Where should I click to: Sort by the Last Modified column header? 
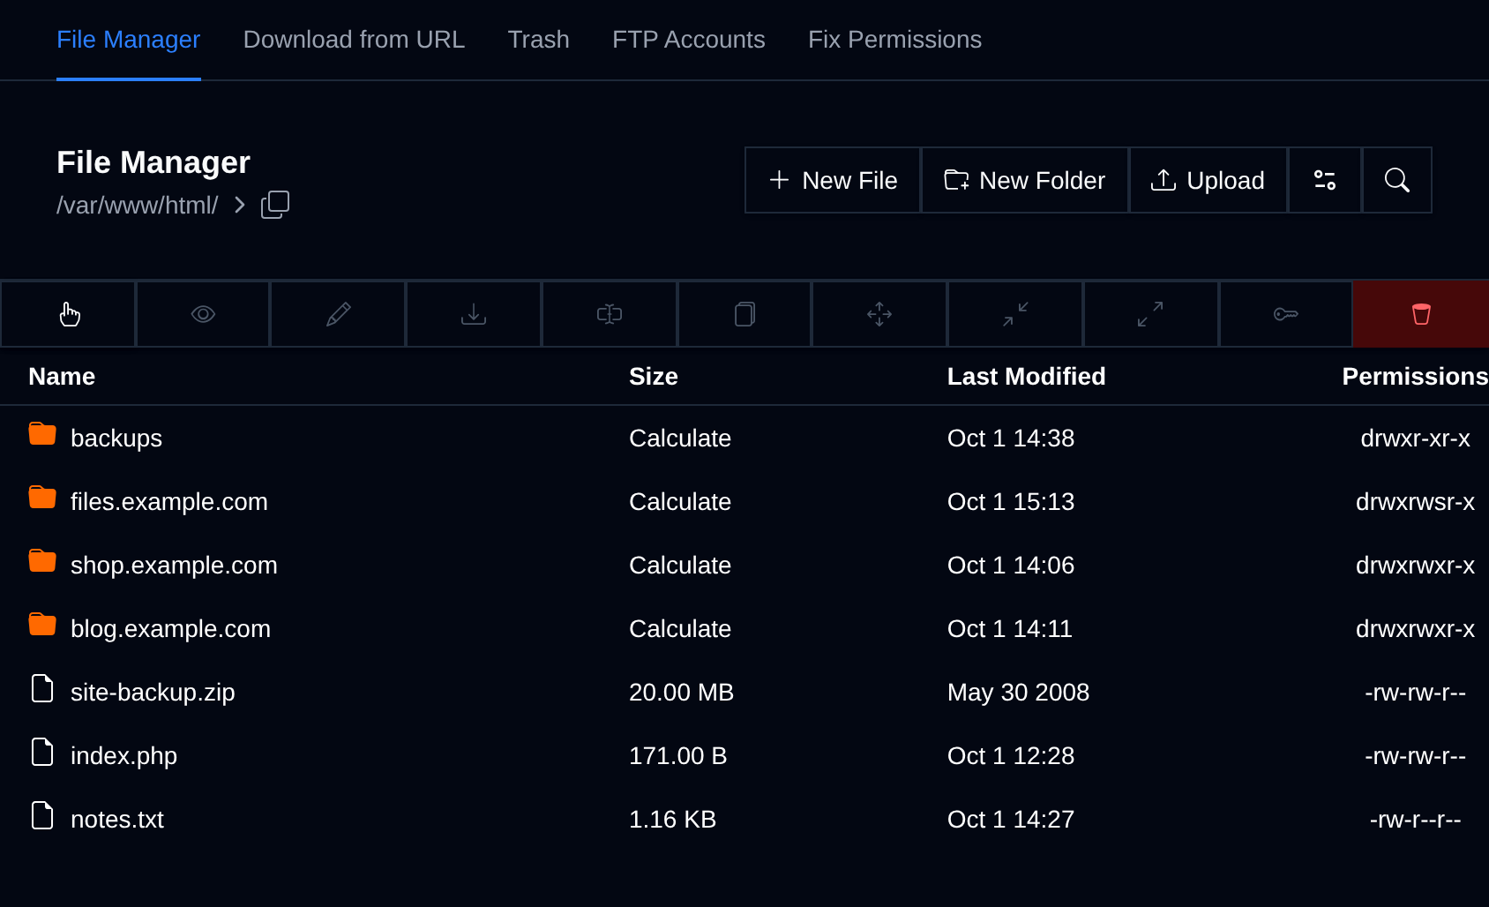1027,377
